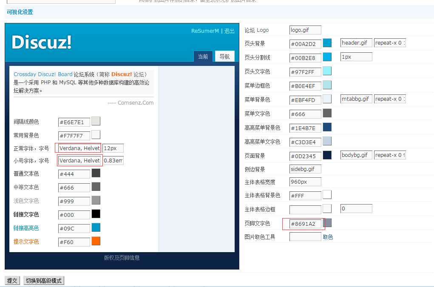This screenshot has height=287, width=434.
Task: Open the blue swatch for 链接高亮色
Action: [96, 227]
